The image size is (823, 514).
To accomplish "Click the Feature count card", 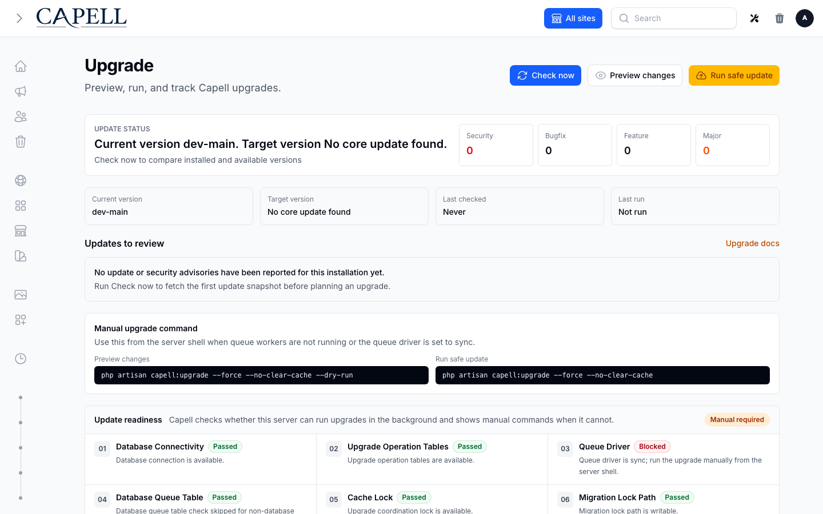I will click(654, 145).
